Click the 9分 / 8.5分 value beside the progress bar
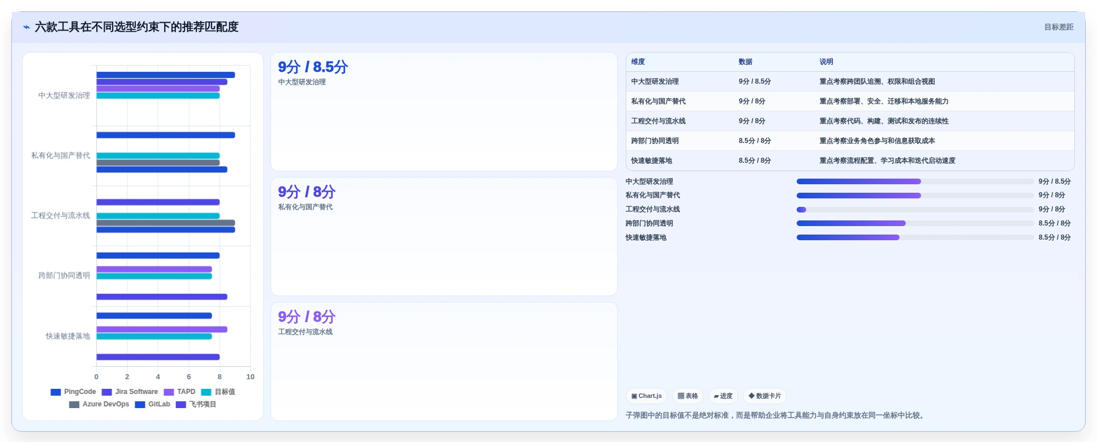 tap(1055, 181)
